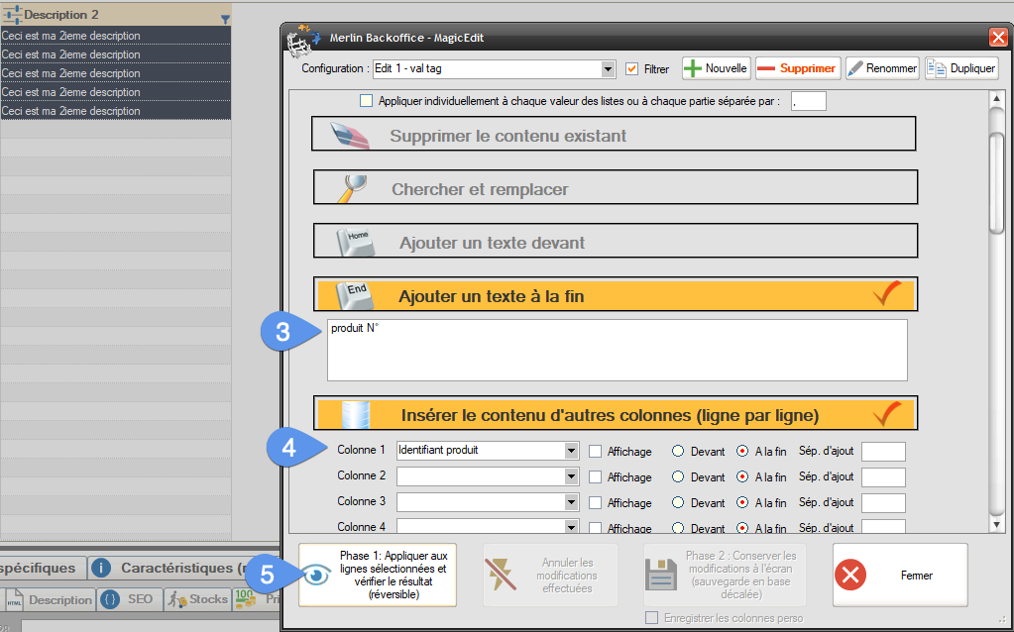The height and width of the screenshot is (632, 1014).
Task: Select the Devant radio button for Colonne 1
Action: pyautogui.click(x=678, y=451)
